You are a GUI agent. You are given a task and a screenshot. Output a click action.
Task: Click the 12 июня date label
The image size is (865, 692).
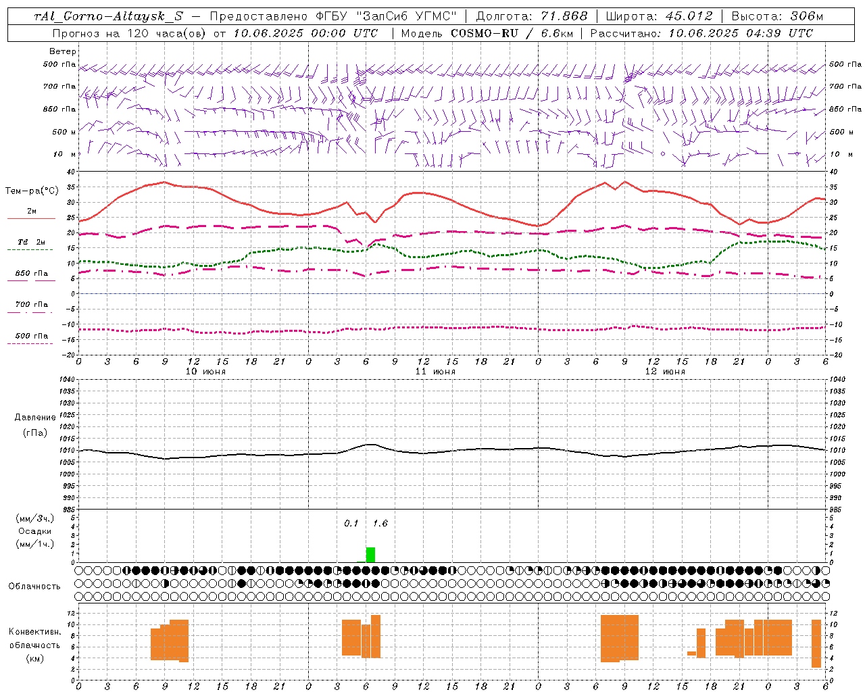pos(665,372)
